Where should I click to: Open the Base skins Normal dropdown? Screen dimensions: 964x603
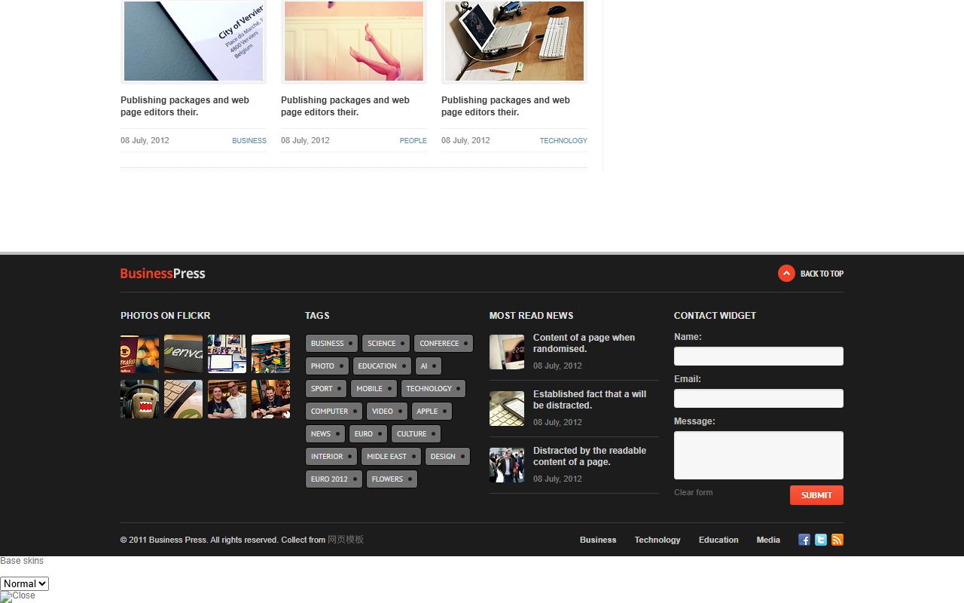24,583
